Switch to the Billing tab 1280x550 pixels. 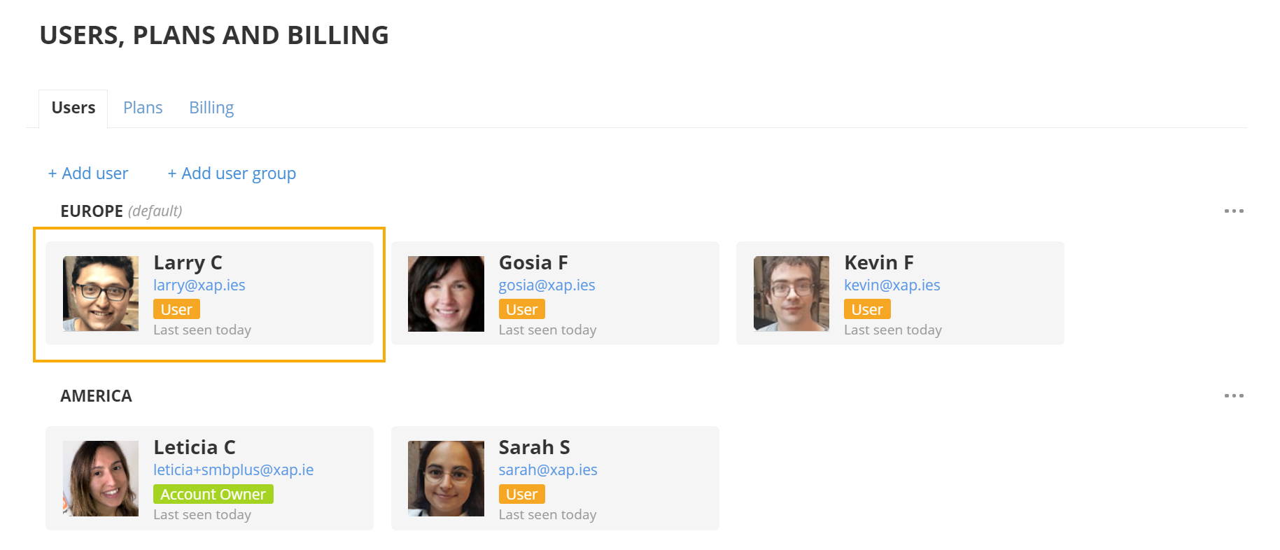211,108
